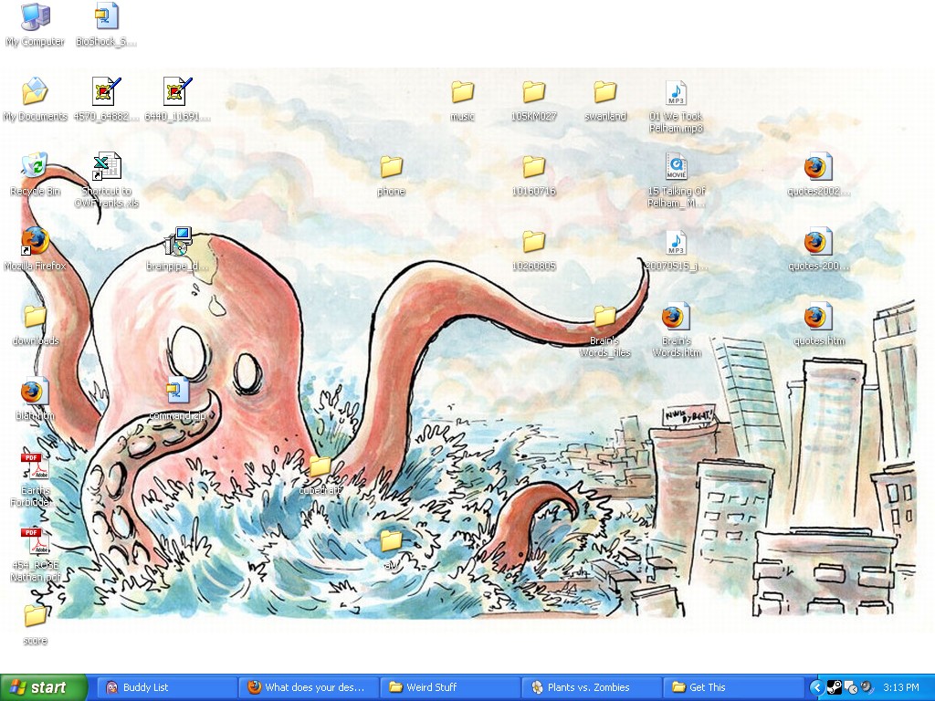Viewport: 935px width, 701px height.
Task: Select the command.zip archive icon
Action: pyautogui.click(x=177, y=392)
